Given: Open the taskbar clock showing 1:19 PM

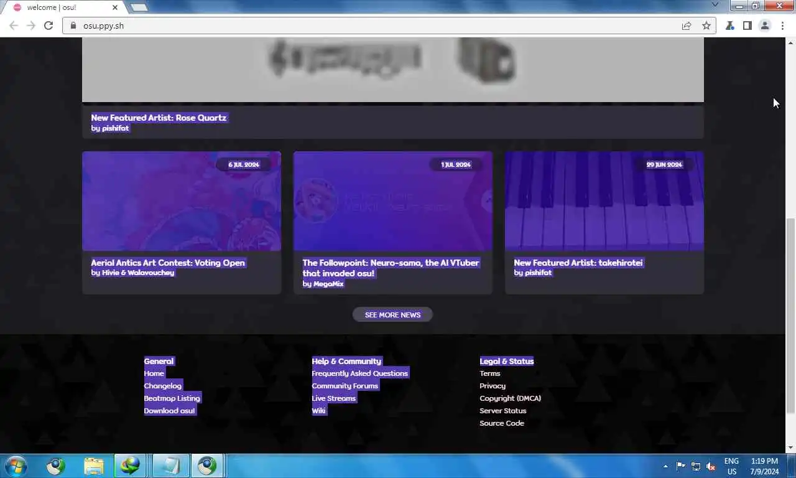Looking at the screenshot, I should 764,466.
